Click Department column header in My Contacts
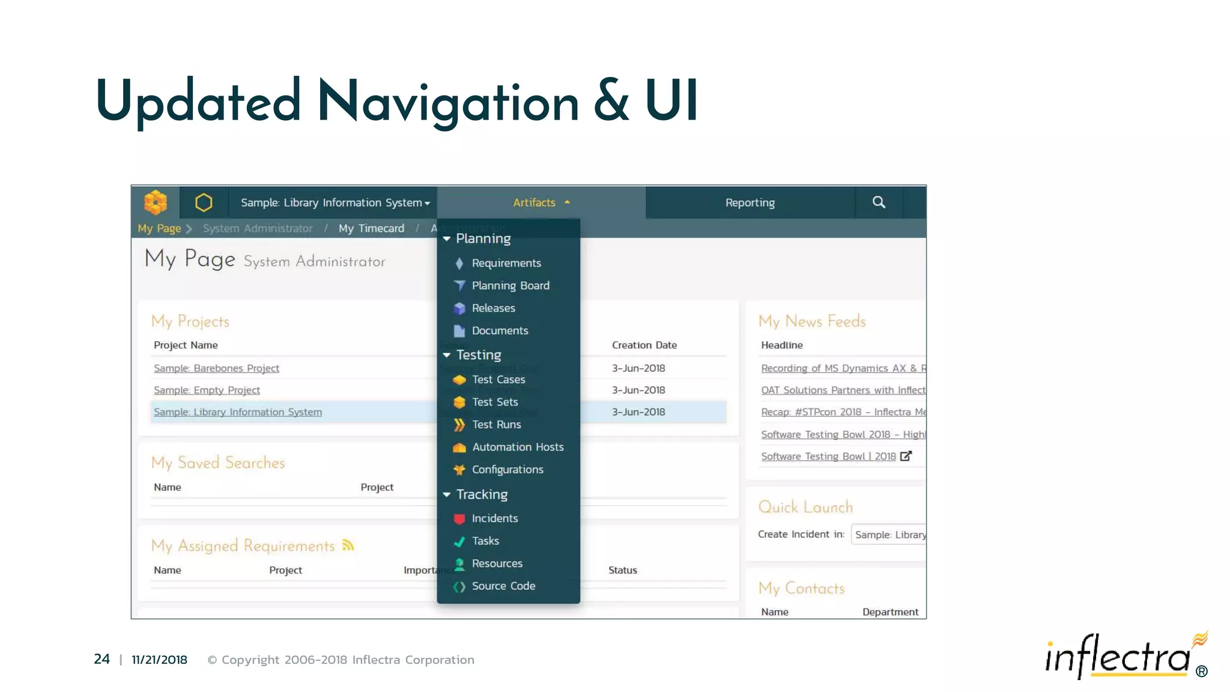This screenshot has height=692, width=1230. click(x=890, y=612)
